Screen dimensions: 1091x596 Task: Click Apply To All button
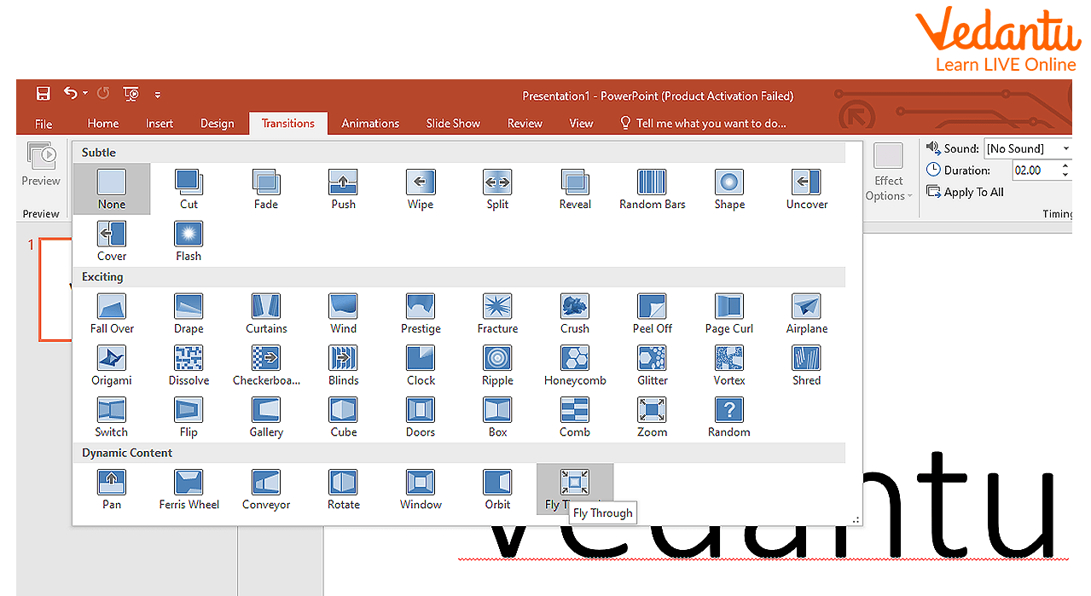tap(966, 192)
